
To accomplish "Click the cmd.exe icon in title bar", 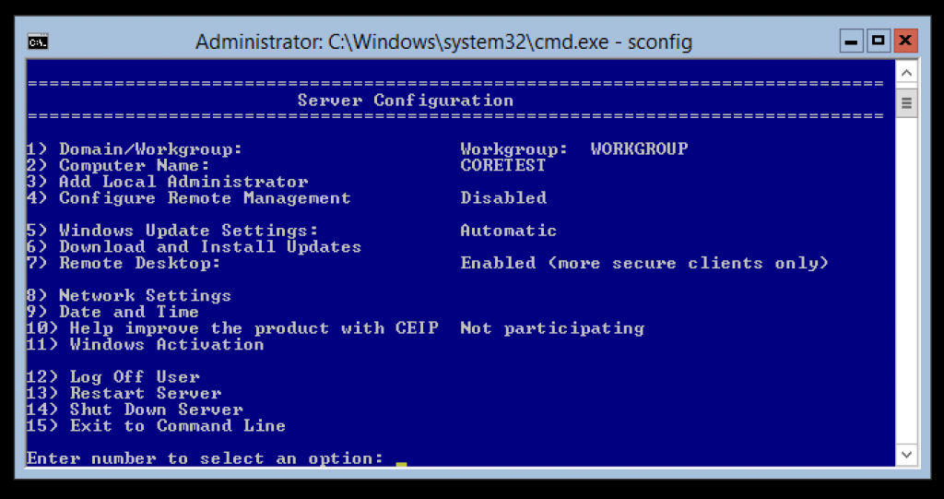I will (38, 42).
